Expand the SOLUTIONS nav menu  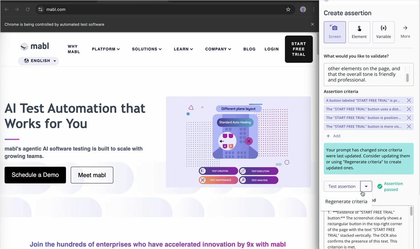coord(147,49)
